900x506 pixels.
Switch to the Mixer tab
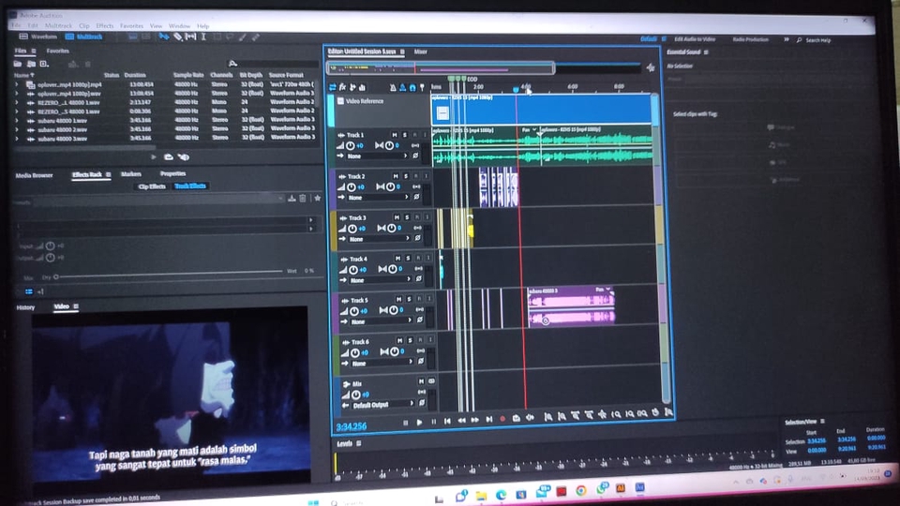pyautogui.click(x=421, y=52)
